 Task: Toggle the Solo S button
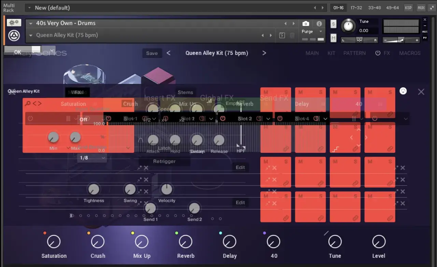(x=334, y=24)
